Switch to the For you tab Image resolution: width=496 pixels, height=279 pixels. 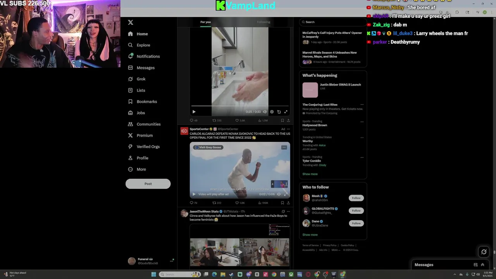[205, 22]
